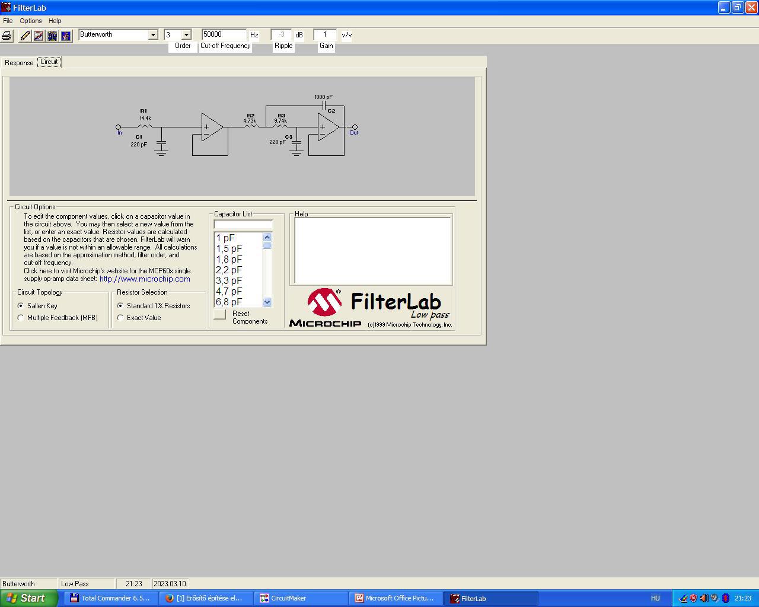
Task: Select Multiple Feedback (MFB) topology
Action: coord(21,318)
